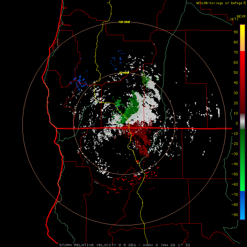Click the -10 value on velocity scale
The width and height of the screenshot is (247, 247).
(x=235, y=134)
